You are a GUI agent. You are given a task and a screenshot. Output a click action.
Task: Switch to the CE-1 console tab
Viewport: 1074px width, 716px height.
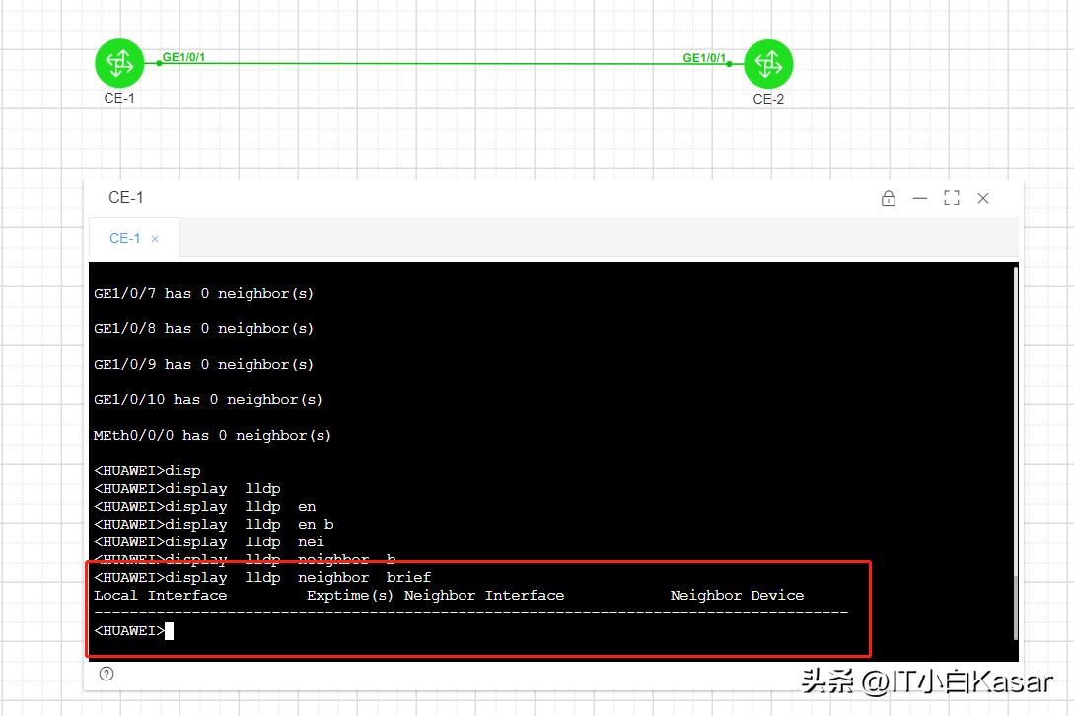pyautogui.click(x=124, y=238)
